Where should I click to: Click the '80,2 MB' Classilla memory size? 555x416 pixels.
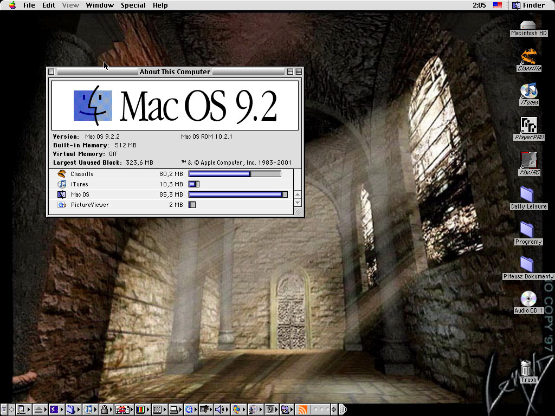(x=171, y=174)
